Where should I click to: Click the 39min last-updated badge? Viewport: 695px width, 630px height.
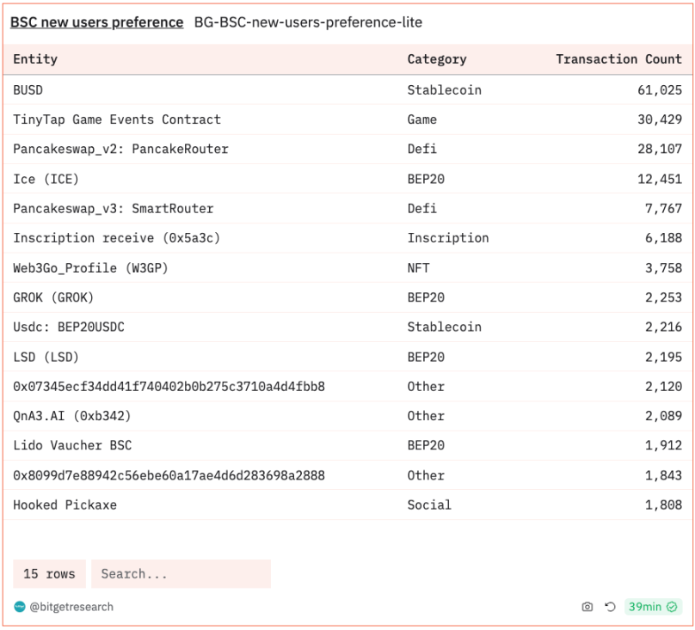pos(645,607)
